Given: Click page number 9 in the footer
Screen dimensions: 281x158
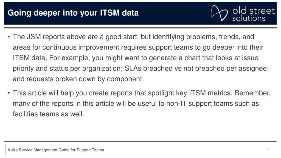Looking at the screenshot, I should pyautogui.click(x=268, y=150).
